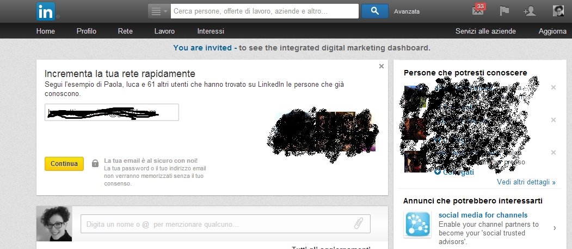This screenshot has width=572, height=249.
Task: Follow the Vedi altri dettagli link
Action: [x=526, y=182]
